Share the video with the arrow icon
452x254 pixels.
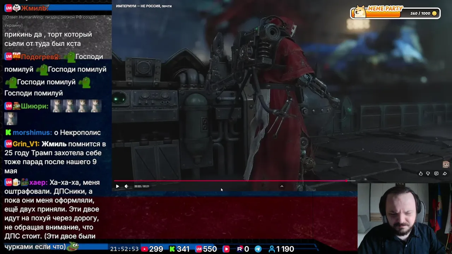[445, 174]
